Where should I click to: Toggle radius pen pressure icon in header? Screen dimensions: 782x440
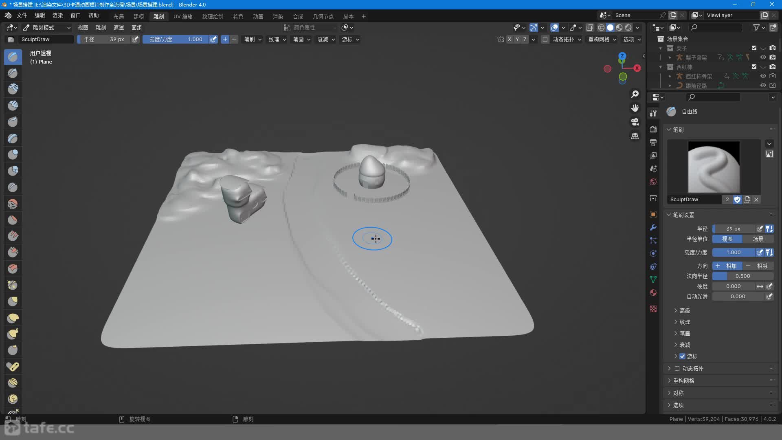135,40
